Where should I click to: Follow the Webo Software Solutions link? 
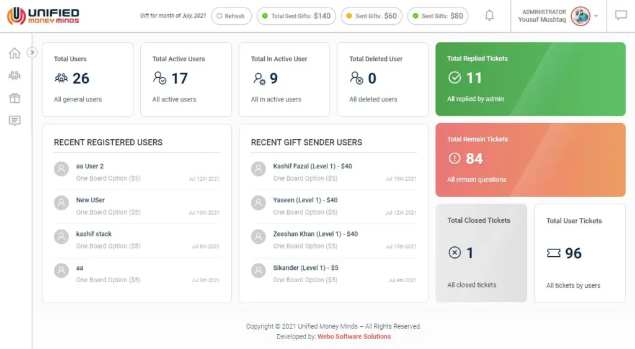[354, 337]
